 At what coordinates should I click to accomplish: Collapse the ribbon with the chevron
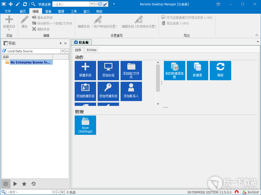click(257, 35)
